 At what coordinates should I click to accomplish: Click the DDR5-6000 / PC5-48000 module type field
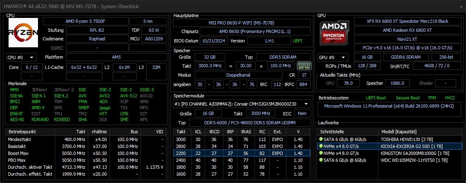tap(250, 123)
